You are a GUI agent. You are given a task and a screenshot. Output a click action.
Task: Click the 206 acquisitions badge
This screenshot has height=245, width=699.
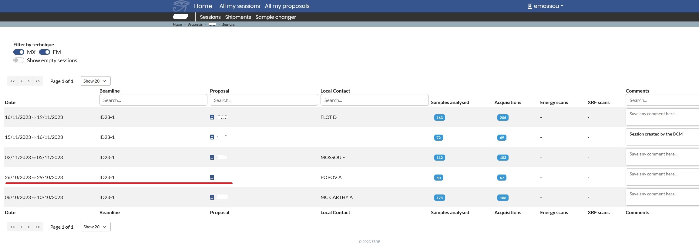tap(502, 118)
